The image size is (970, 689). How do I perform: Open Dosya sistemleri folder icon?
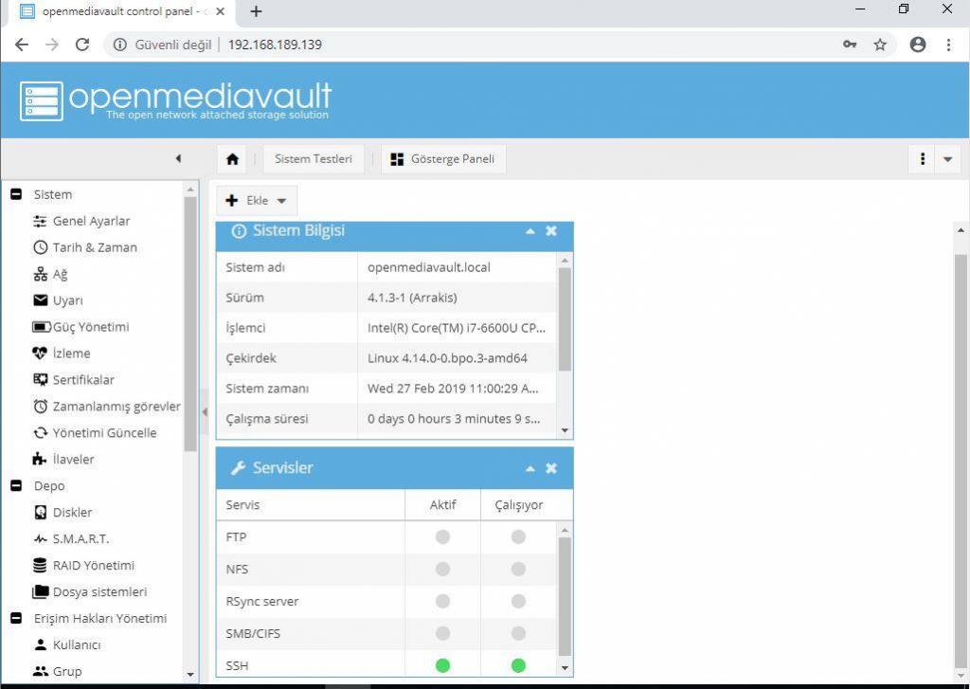[x=41, y=591]
